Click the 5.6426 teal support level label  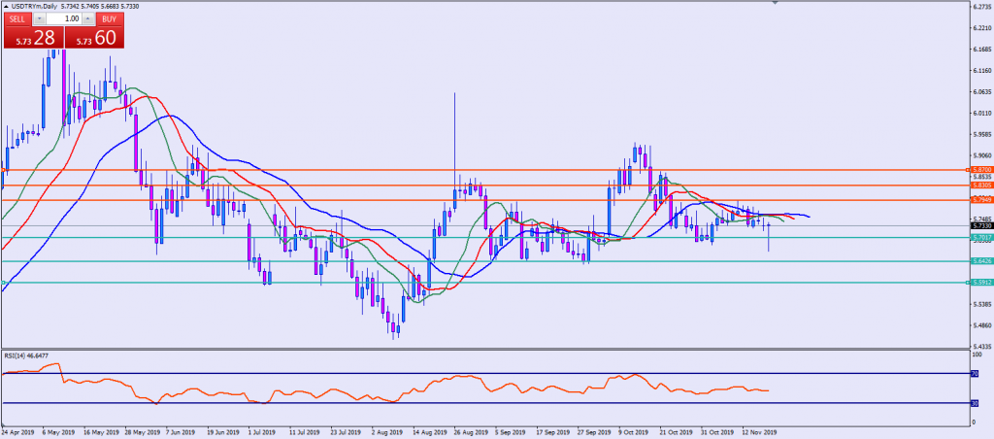tap(980, 260)
